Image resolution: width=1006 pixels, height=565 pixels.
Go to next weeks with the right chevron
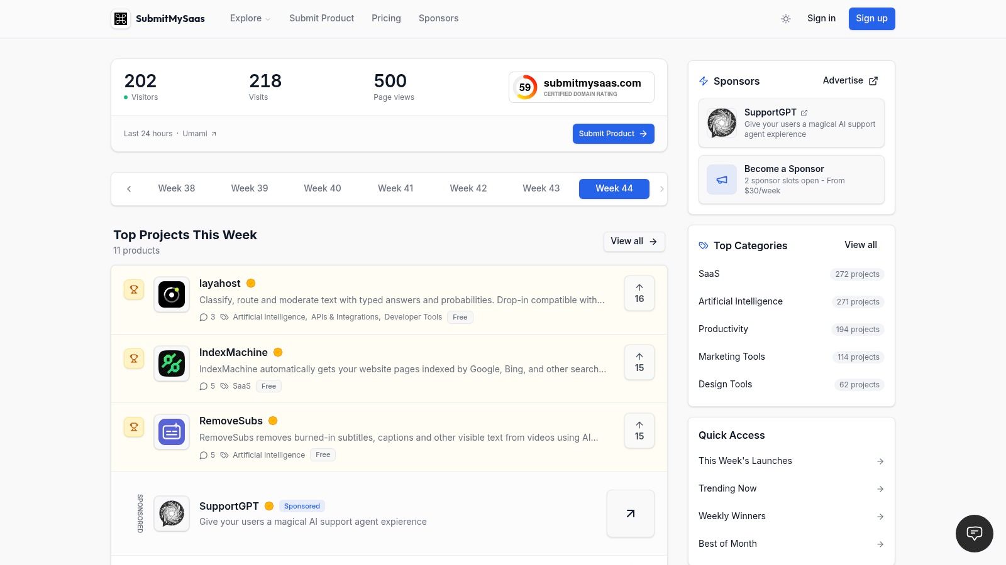[x=661, y=188]
